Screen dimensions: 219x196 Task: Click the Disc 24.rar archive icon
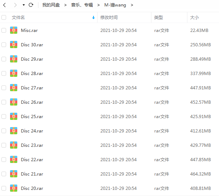click(x=14, y=131)
